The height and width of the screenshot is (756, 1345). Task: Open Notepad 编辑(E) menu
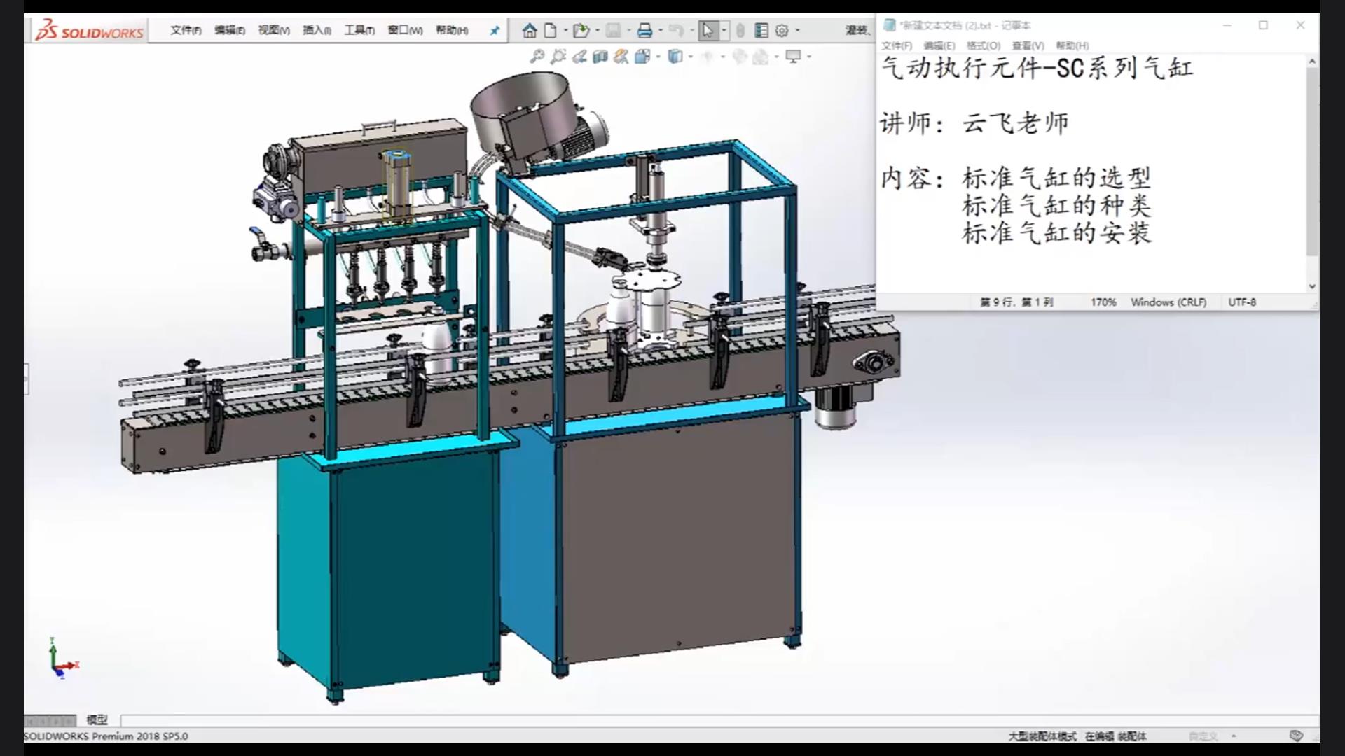[x=939, y=45]
